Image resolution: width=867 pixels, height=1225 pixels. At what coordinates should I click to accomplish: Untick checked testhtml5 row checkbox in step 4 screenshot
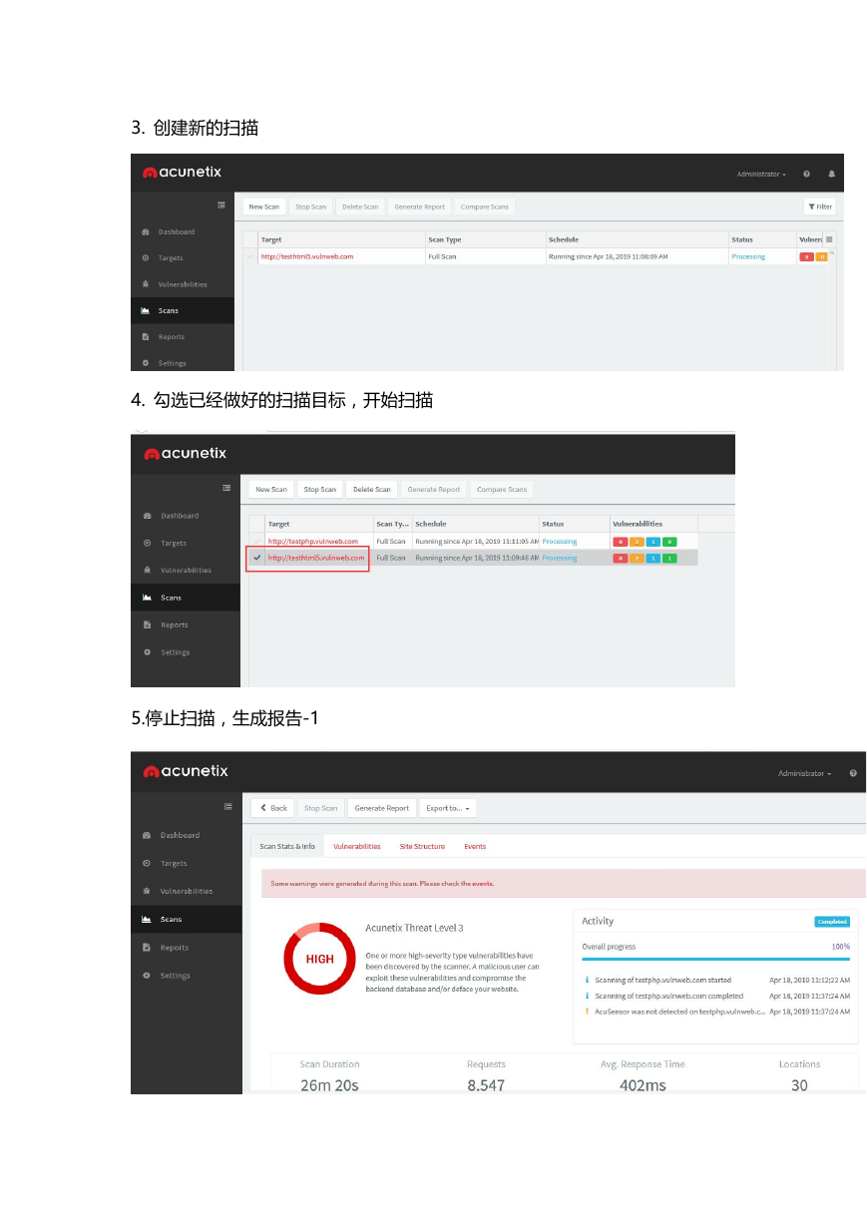[x=256, y=558]
